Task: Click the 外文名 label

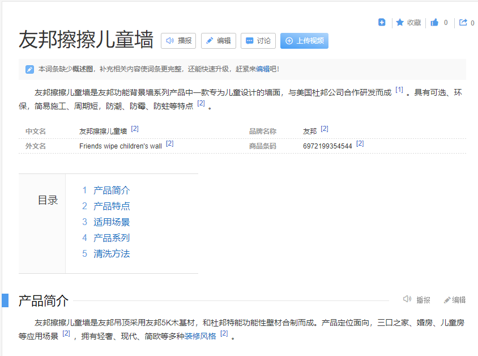Action: pos(36,146)
